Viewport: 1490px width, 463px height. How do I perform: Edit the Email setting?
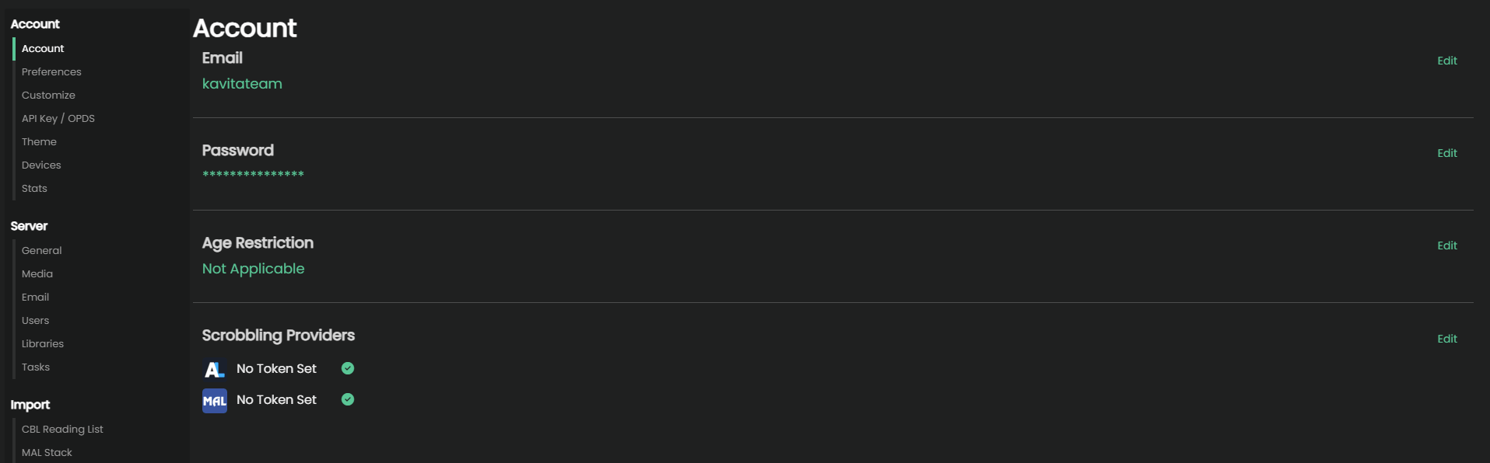(1446, 61)
